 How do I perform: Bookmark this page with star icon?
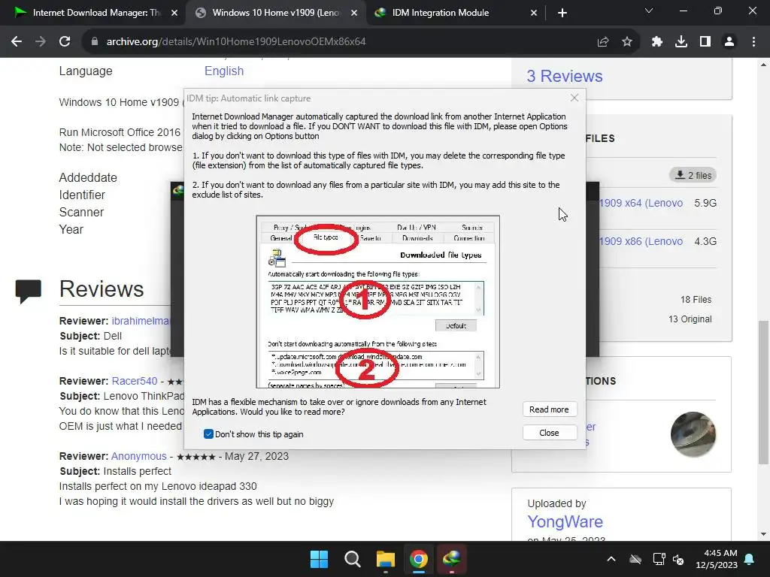click(627, 42)
